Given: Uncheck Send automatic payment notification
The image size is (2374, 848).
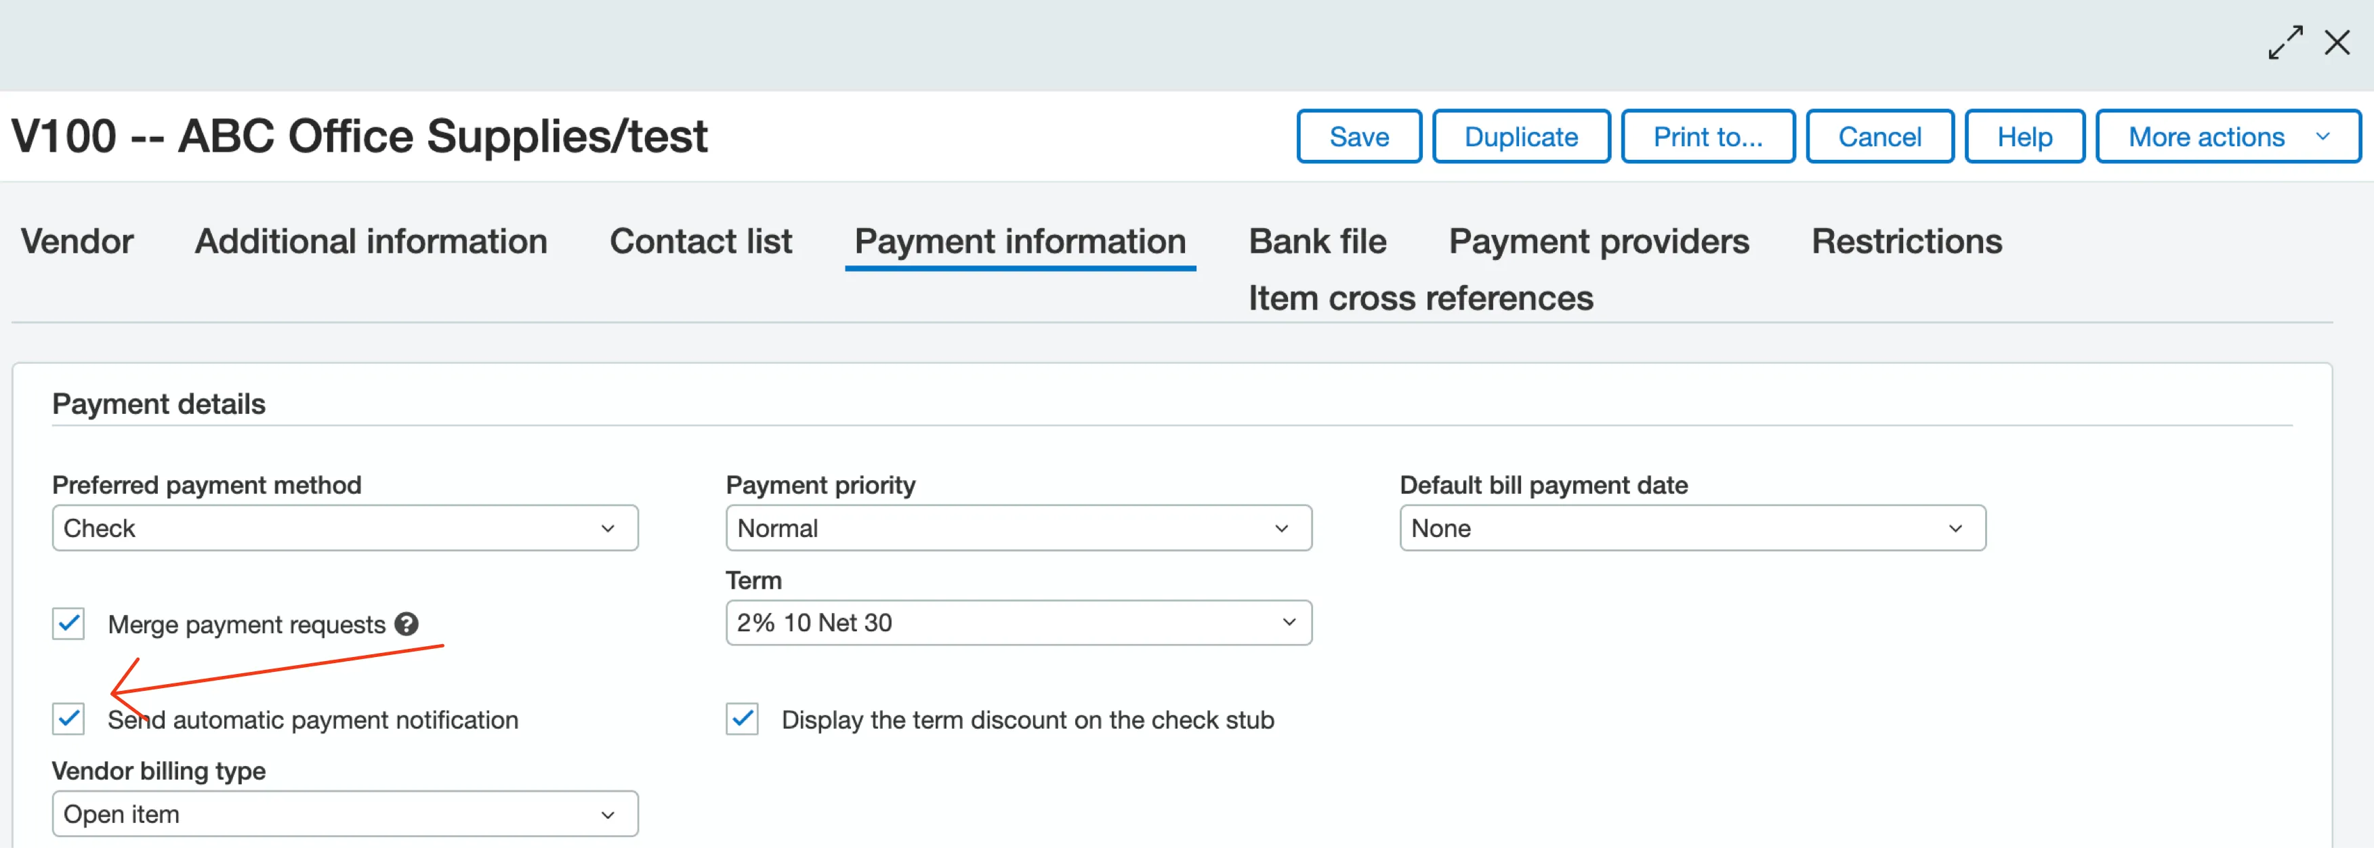Looking at the screenshot, I should coord(68,719).
